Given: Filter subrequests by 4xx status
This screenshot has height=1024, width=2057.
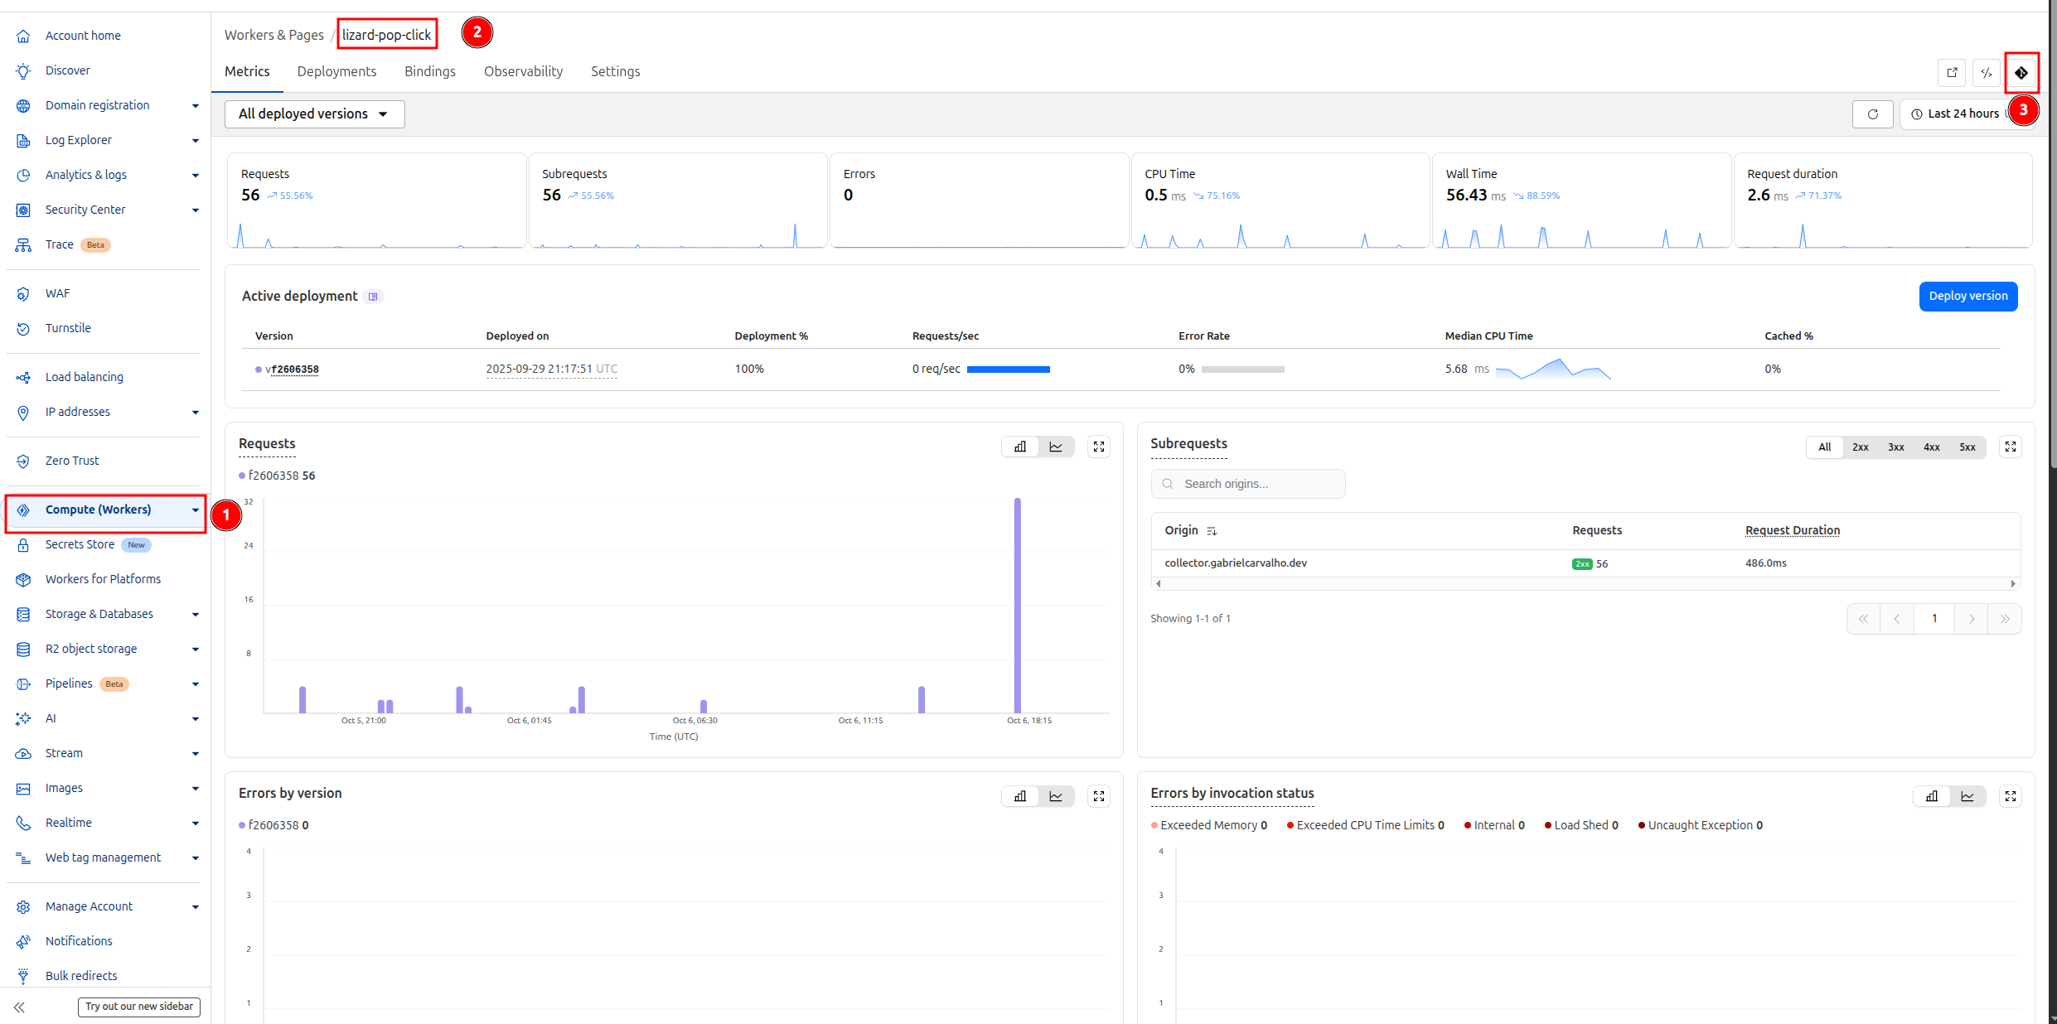Looking at the screenshot, I should pyautogui.click(x=1931, y=447).
